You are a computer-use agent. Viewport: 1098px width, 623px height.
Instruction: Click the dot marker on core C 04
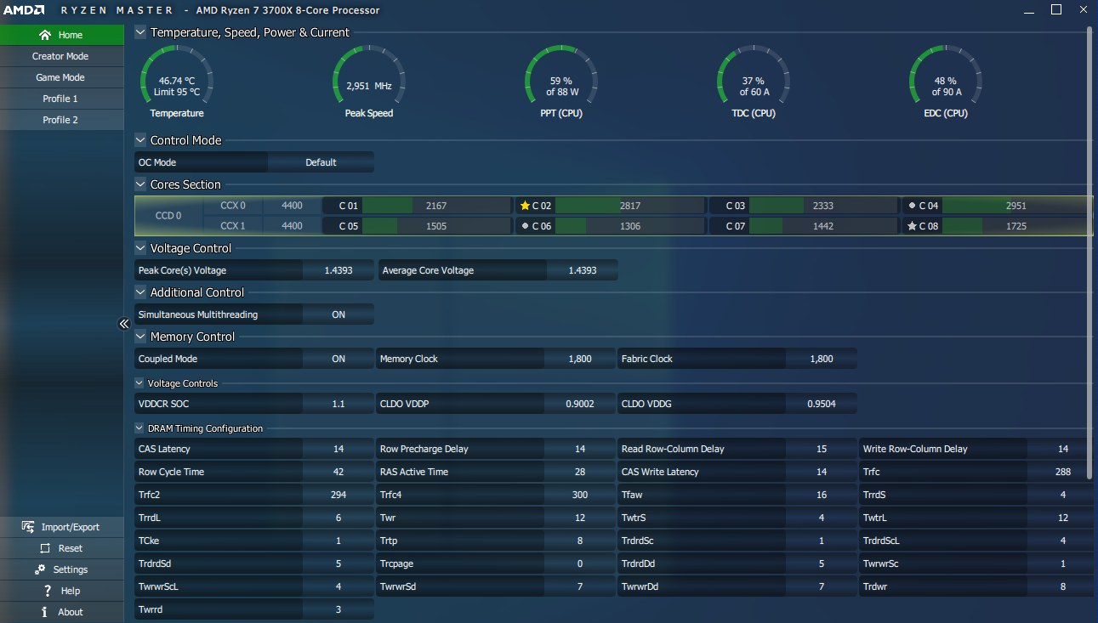pos(912,206)
